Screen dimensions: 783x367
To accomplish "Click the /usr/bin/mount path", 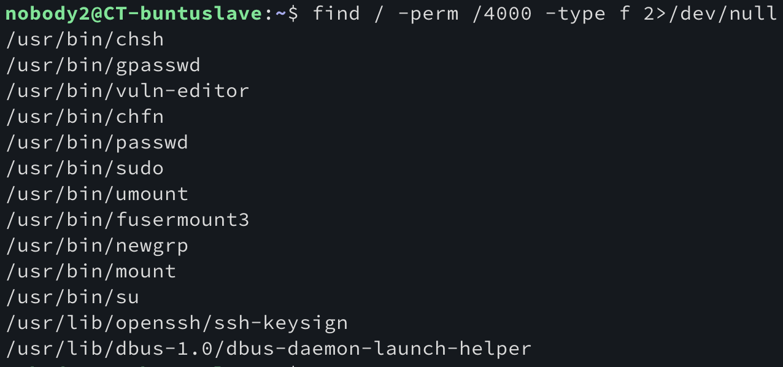I will pyautogui.click(x=91, y=271).
